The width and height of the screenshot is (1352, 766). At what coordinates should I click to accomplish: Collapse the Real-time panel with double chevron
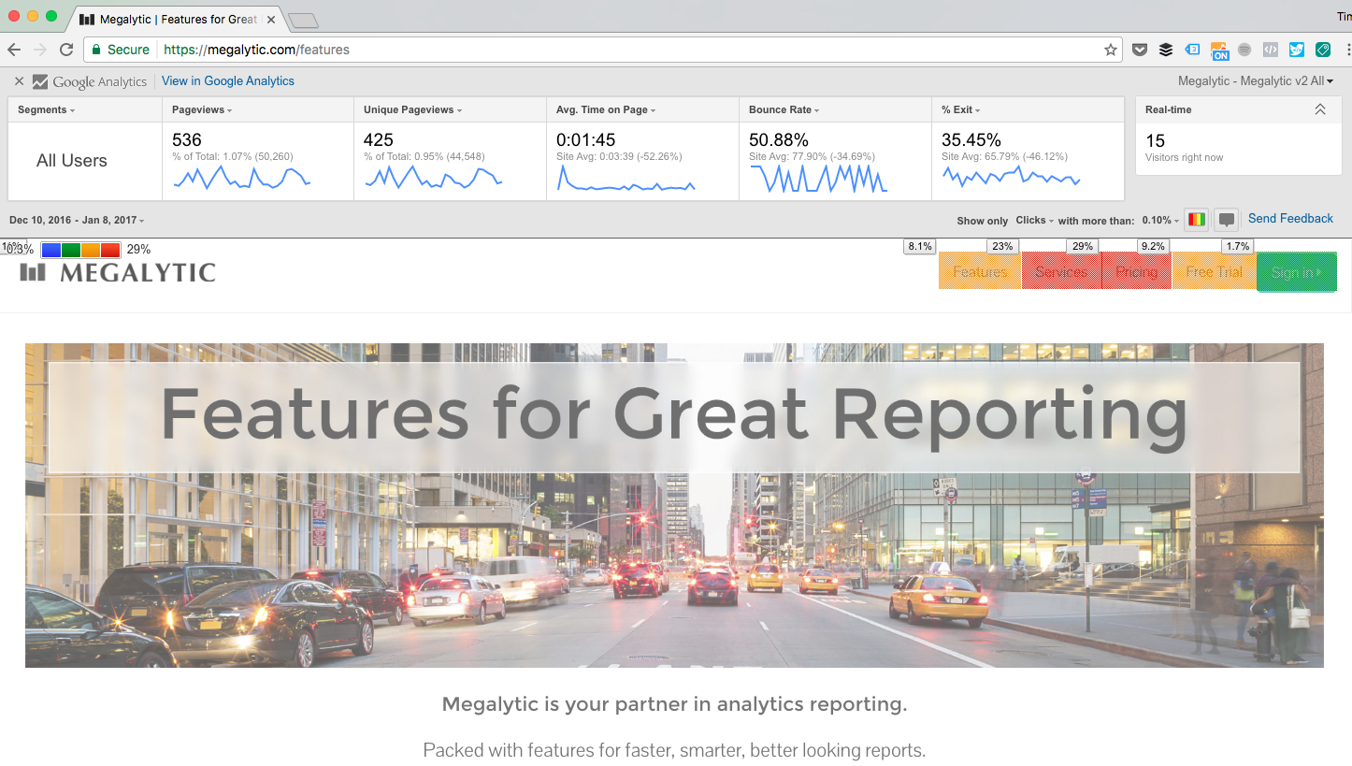tap(1319, 109)
